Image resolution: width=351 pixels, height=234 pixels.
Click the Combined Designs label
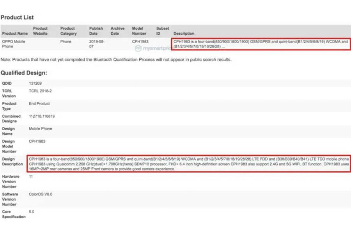click(x=11, y=119)
